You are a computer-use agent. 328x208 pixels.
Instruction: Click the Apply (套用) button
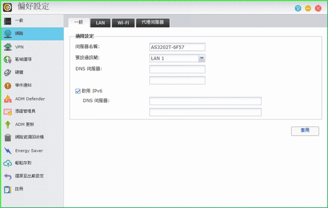305,131
